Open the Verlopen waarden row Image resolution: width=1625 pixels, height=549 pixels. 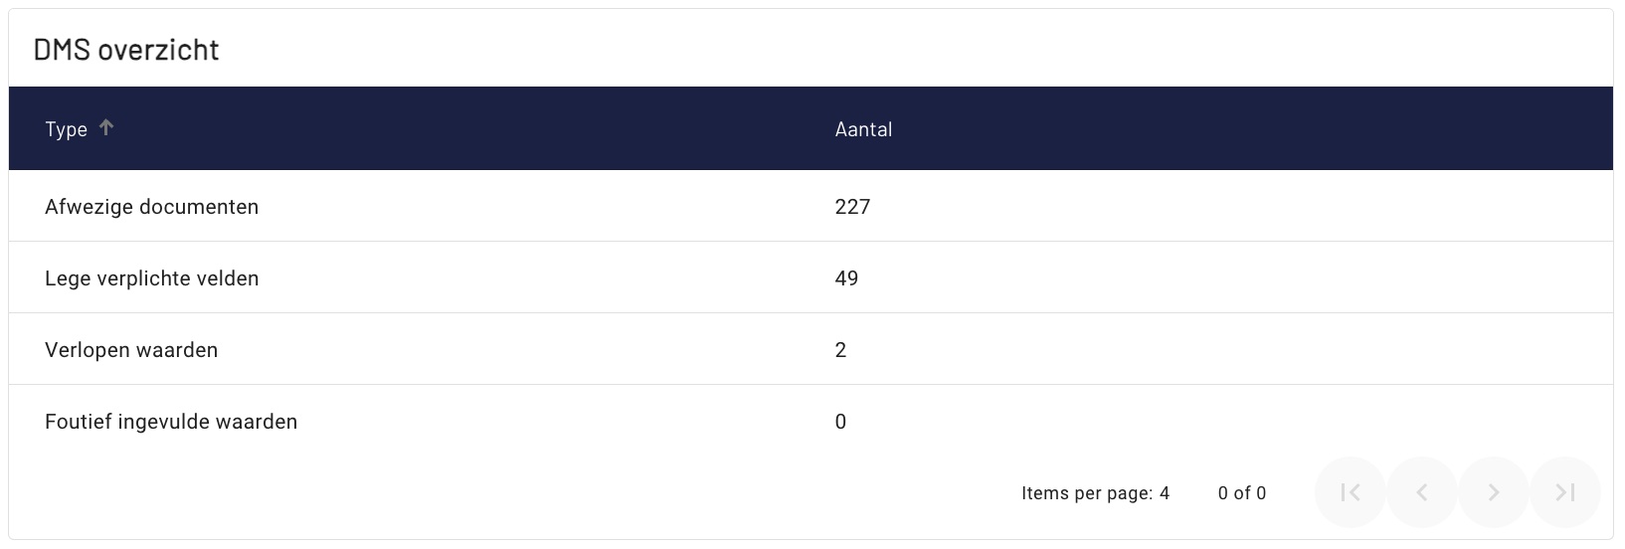pyautogui.click(x=811, y=349)
